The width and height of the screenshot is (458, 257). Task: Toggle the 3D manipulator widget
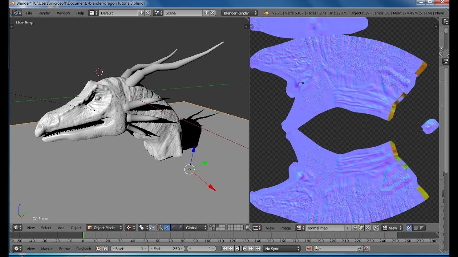coord(161,228)
